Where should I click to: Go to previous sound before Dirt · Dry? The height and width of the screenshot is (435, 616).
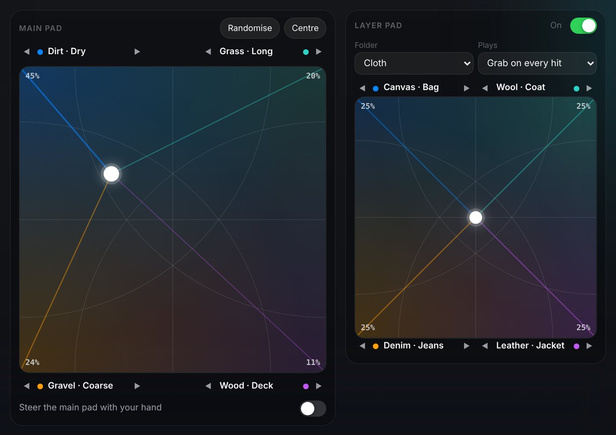27,51
